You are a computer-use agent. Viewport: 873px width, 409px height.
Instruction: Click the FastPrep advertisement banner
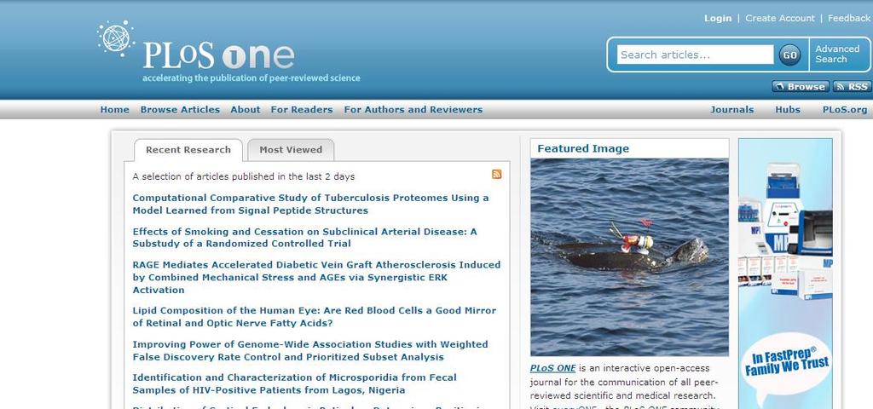pyautogui.click(x=785, y=274)
